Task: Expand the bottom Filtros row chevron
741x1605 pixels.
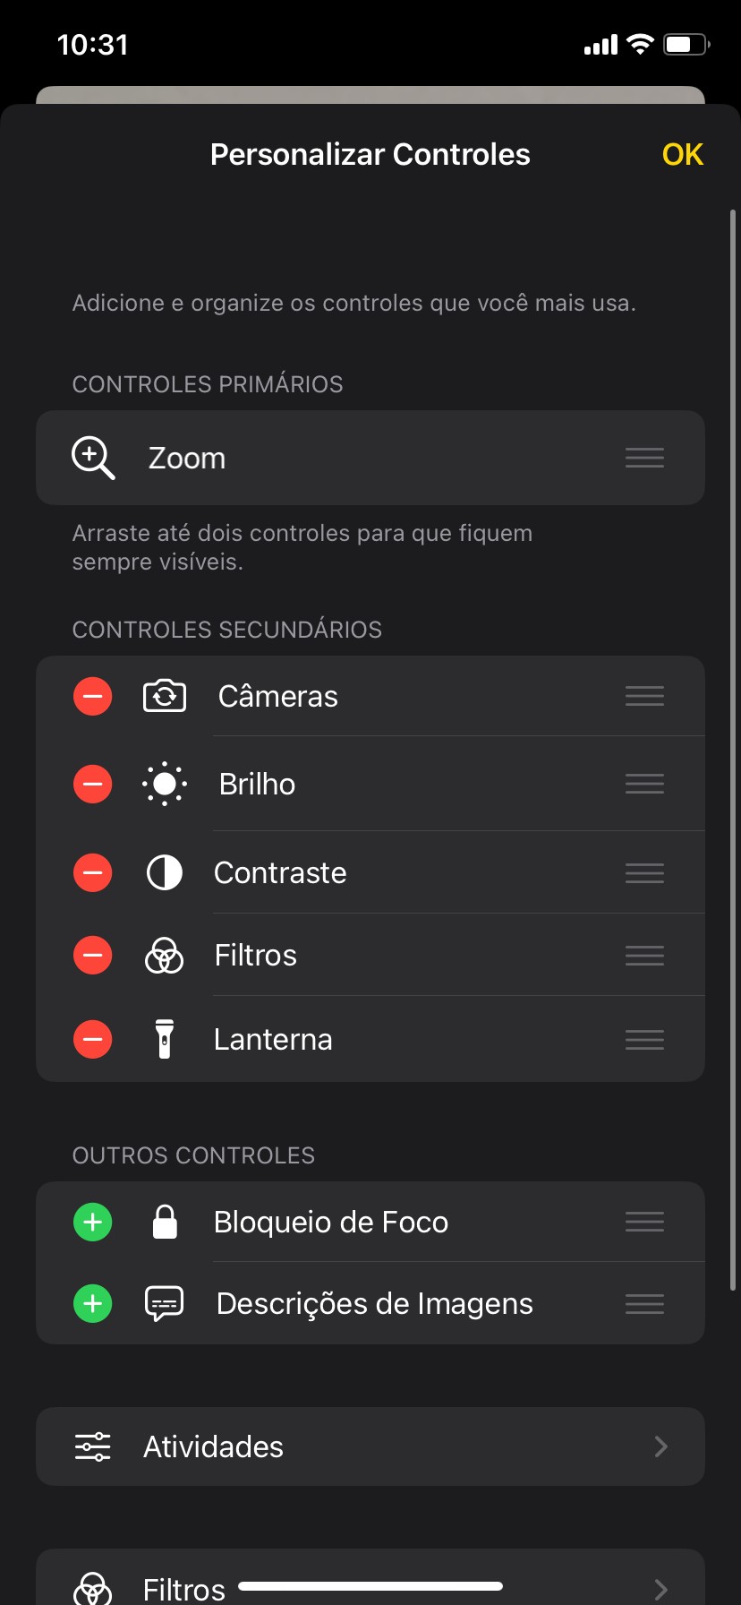Action: (x=660, y=1589)
